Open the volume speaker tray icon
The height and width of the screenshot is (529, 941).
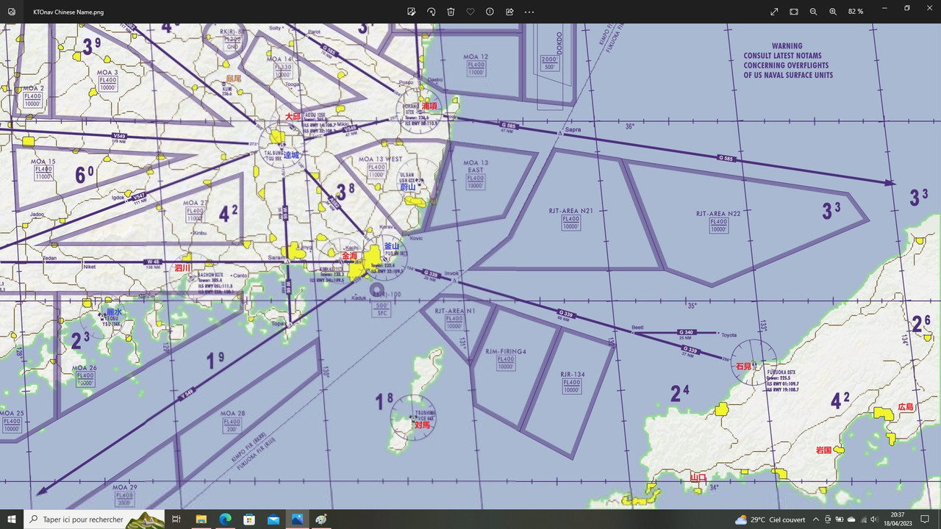click(874, 519)
